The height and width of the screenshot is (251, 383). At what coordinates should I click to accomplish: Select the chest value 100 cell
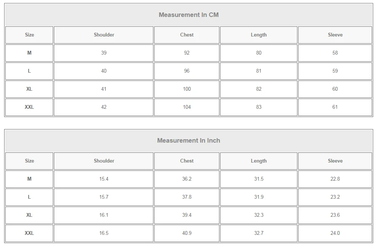(x=187, y=89)
